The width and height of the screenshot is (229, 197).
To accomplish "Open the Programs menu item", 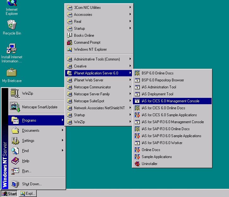I will 36,120.
